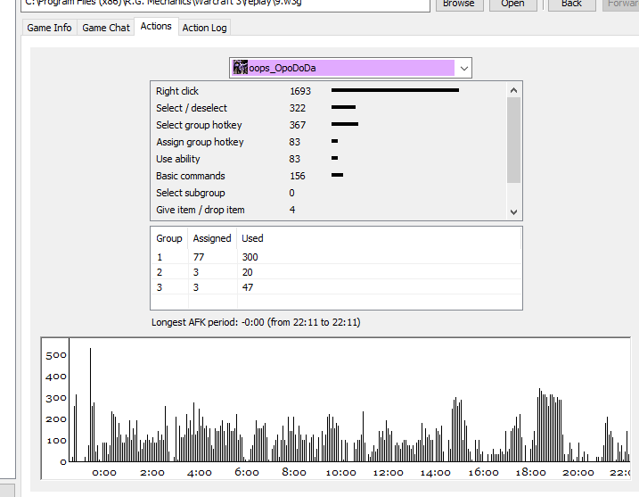Screen dimensions: 639x497
Task: Click the 18:00 label on the APM chart
Action: [530, 473]
